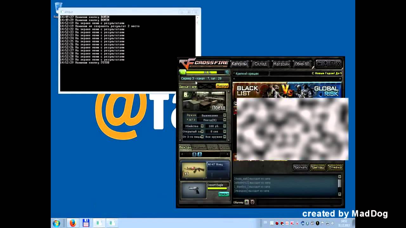Open the settings wrench icon in CrossFire header
406x228 pixels.
pyautogui.click(x=332, y=64)
